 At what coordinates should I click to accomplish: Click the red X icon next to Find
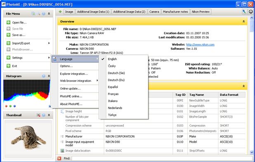coord(59,158)
